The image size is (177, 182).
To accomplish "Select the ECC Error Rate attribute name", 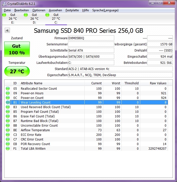I will (31, 135).
